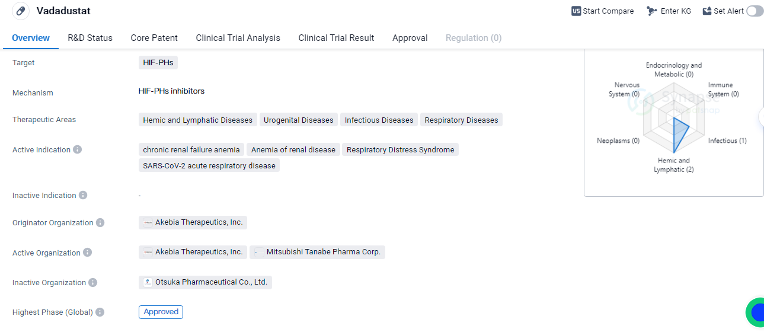This screenshot has height=332, width=764.
Task: Click info icon beside Highest Phase (Global)
Action: coord(100,312)
